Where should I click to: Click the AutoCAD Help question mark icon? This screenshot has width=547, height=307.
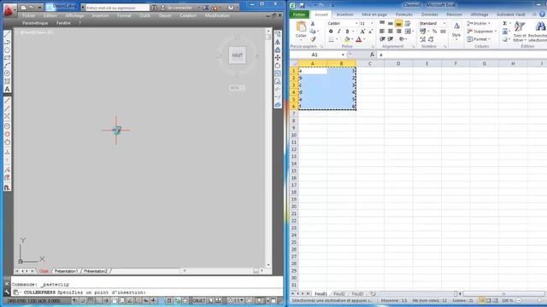point(231,8)
